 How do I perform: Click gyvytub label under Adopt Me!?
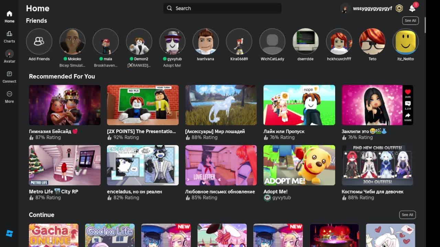282,198
